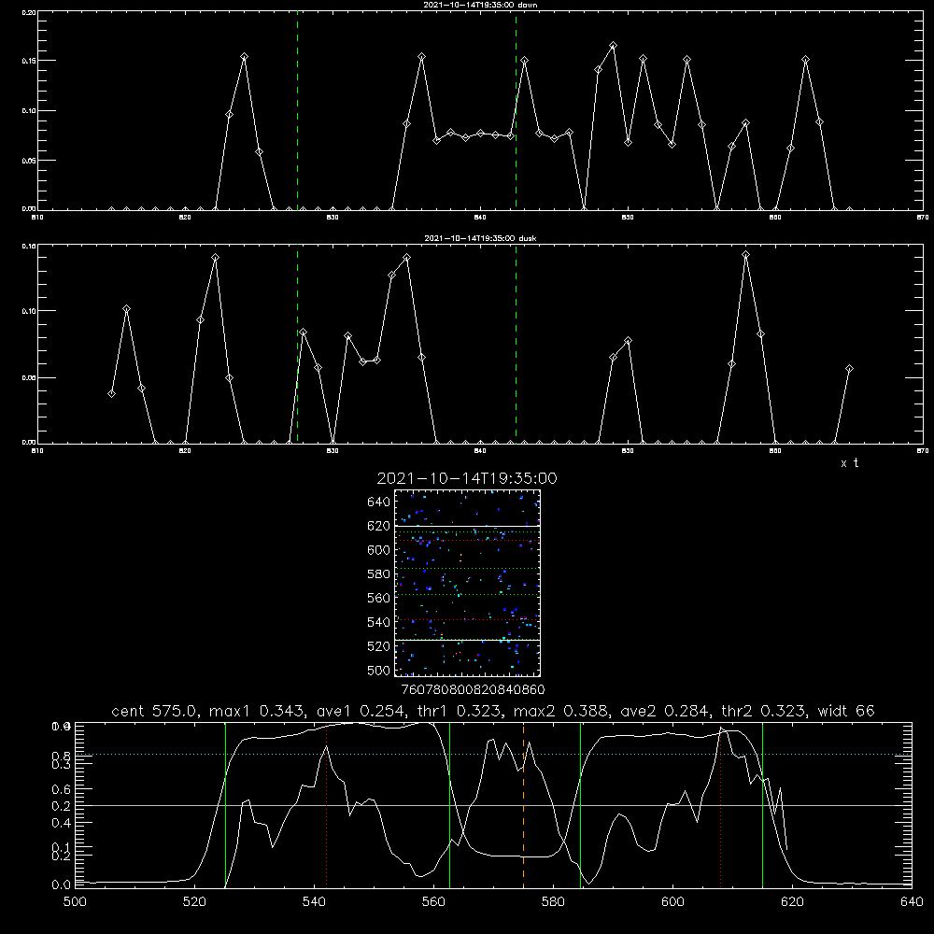
Task: Click the scatter image y-axis label 640
Action: coord(379,502)
